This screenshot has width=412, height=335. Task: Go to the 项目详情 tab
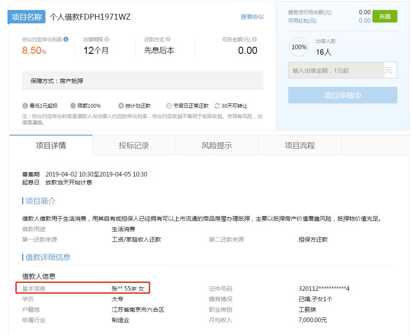[51, 146]
